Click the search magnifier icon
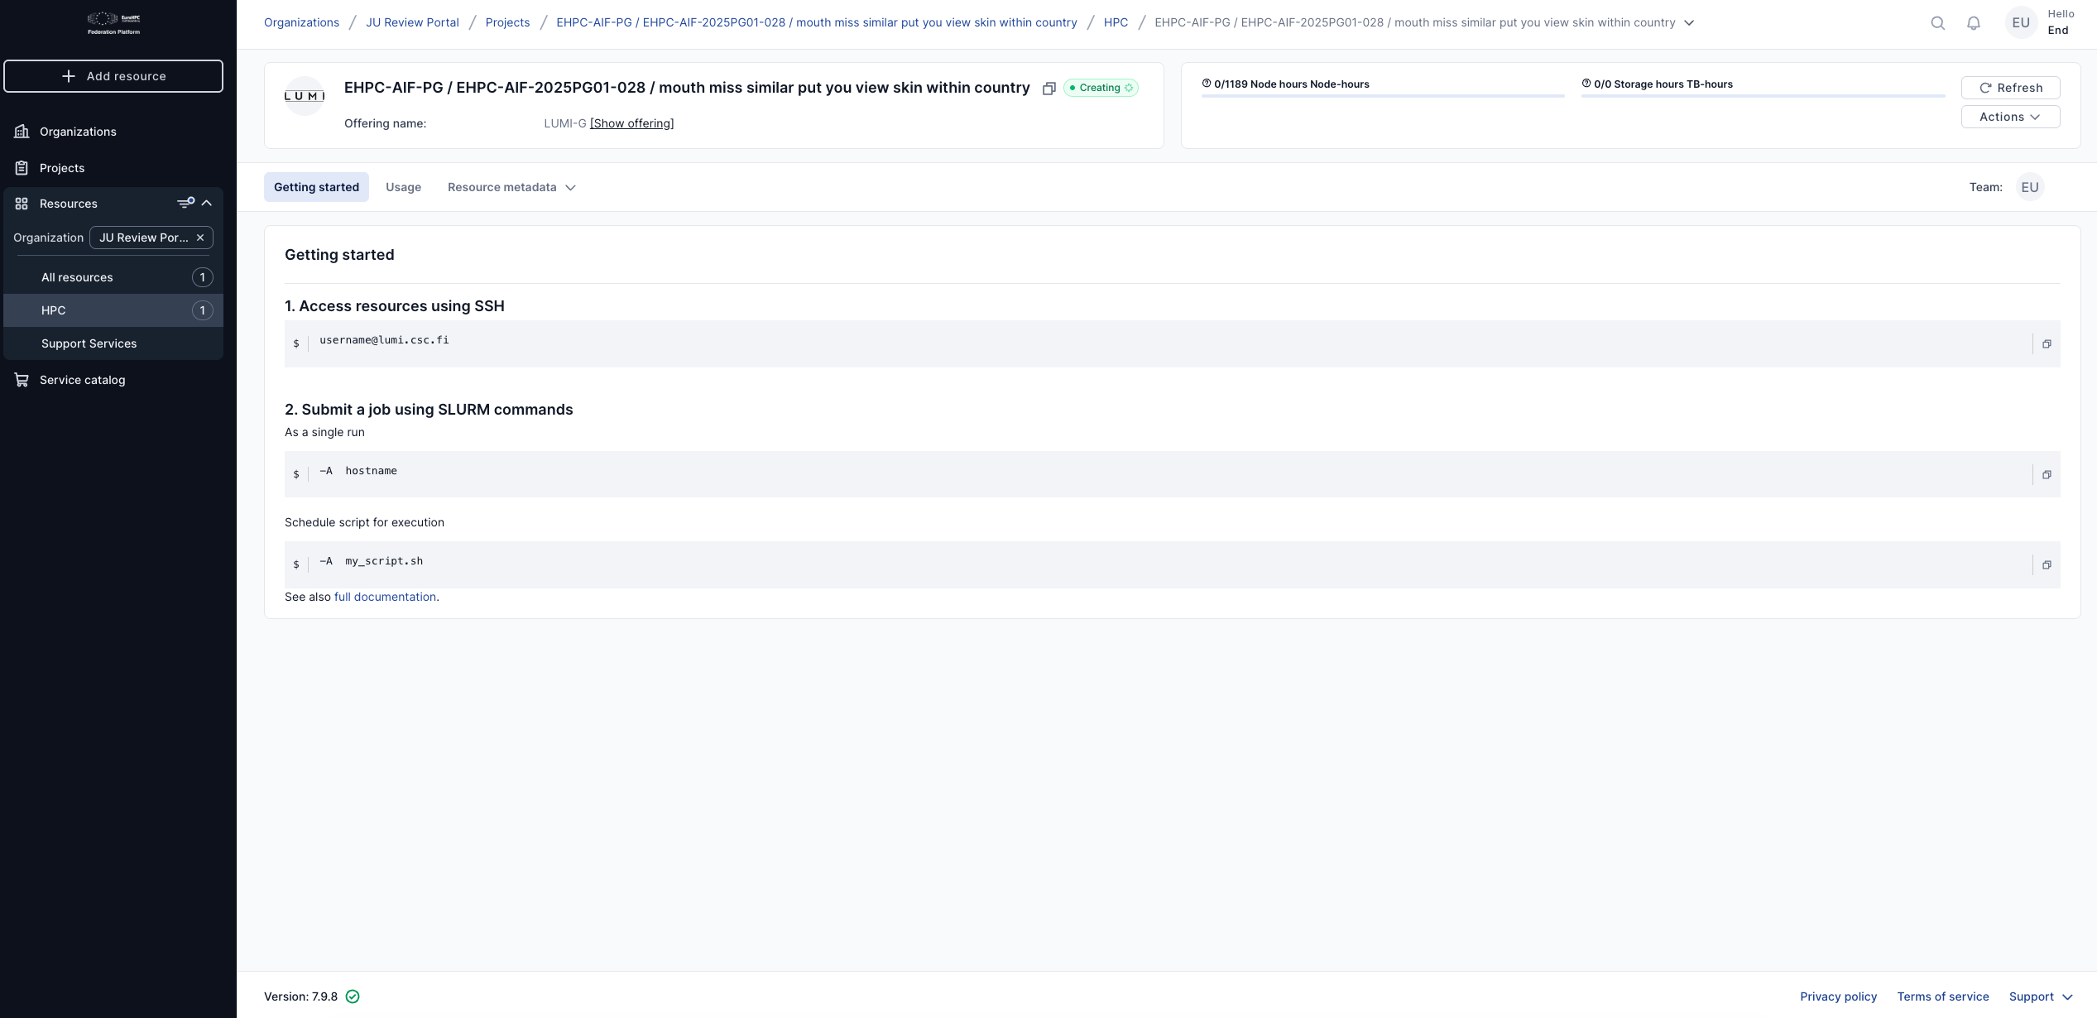The width and height of the screenshot is (2097, 1018). point(1937,23)
